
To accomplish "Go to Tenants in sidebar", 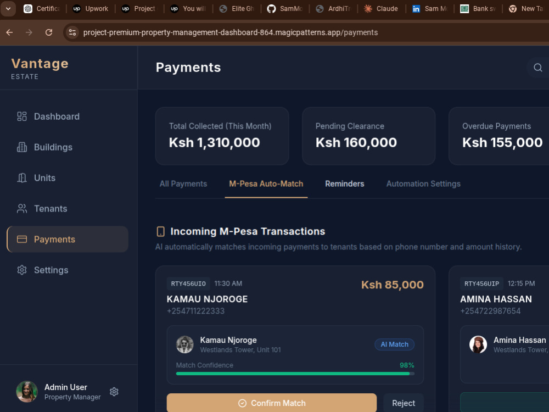I will (x=51, y=208).
